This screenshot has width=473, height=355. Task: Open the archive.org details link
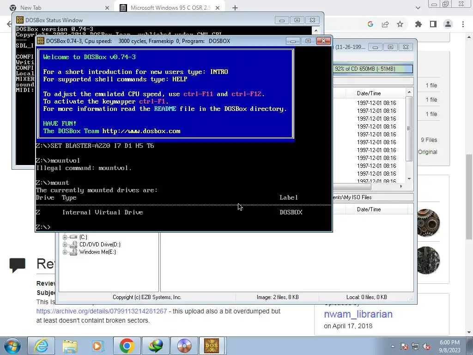click(x=102, y=311)
